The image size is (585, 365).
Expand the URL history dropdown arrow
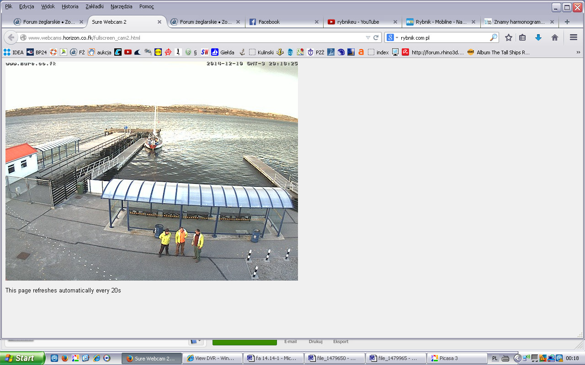(368, 38)
